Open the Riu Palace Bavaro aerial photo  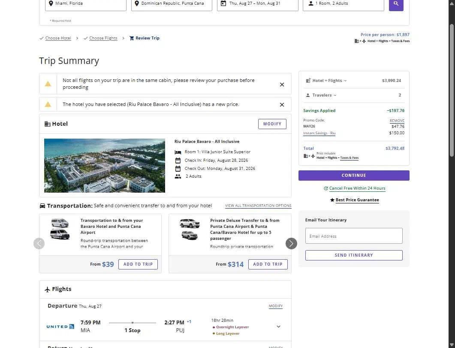(x=105, y=166)
